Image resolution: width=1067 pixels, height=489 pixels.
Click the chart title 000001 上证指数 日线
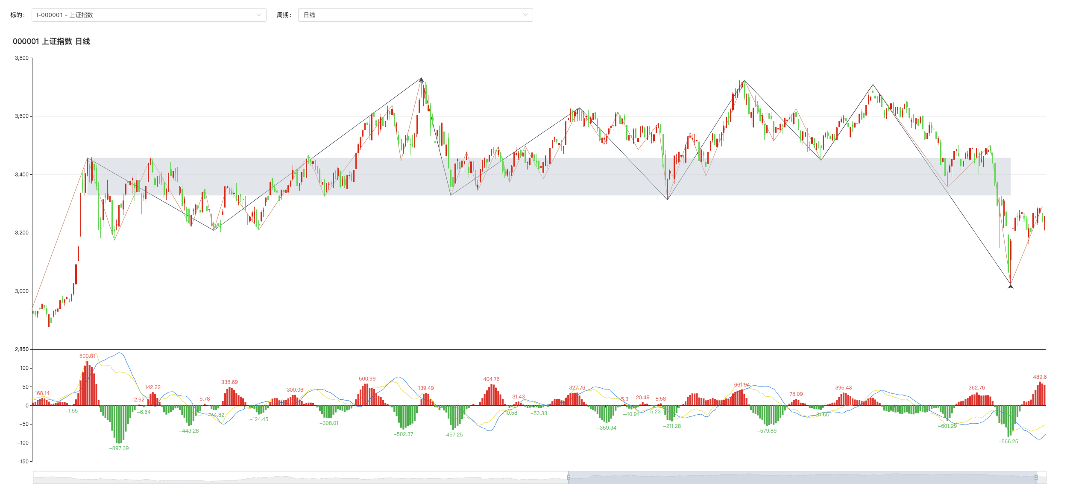pos(51,41)
